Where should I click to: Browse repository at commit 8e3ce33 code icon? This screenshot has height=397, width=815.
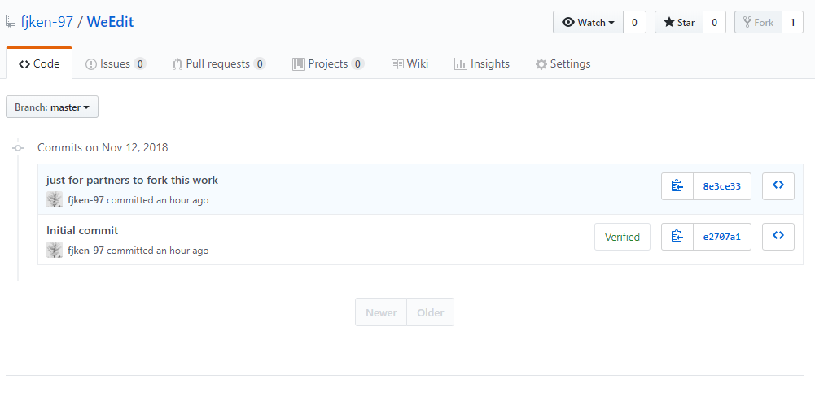[x=778, y=186]
